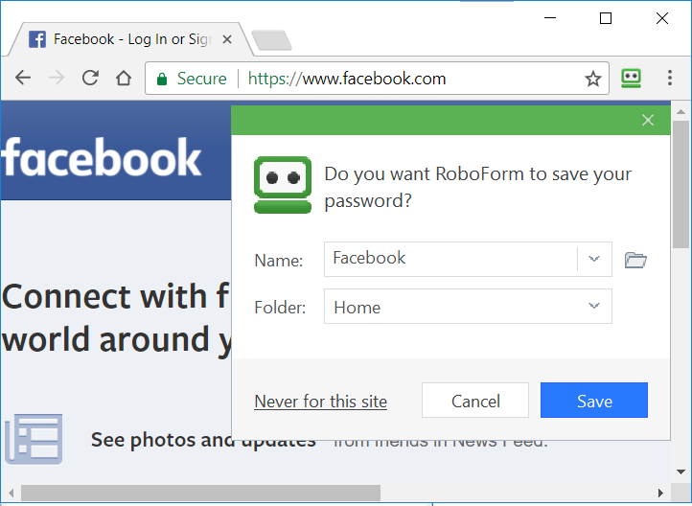
Task: Maximize the Chrome window
Action: point(606,18)
